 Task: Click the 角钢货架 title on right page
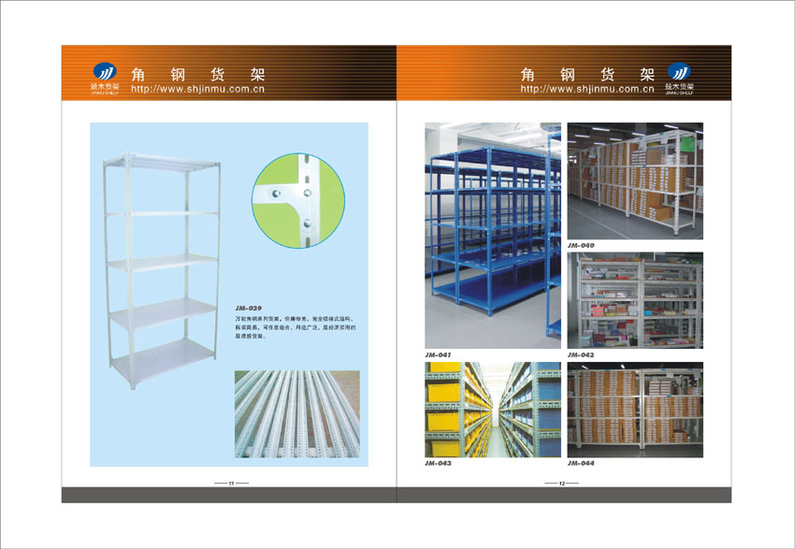pyautogui.click(x=586, y=73)
